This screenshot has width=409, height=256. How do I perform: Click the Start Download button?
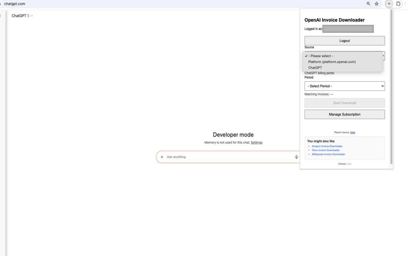(344, 103)
